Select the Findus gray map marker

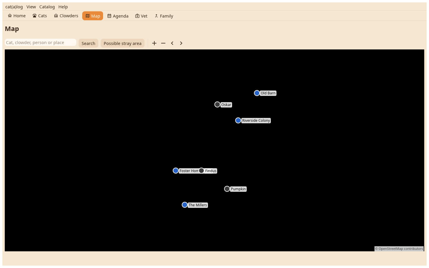[x=201, y=171]
